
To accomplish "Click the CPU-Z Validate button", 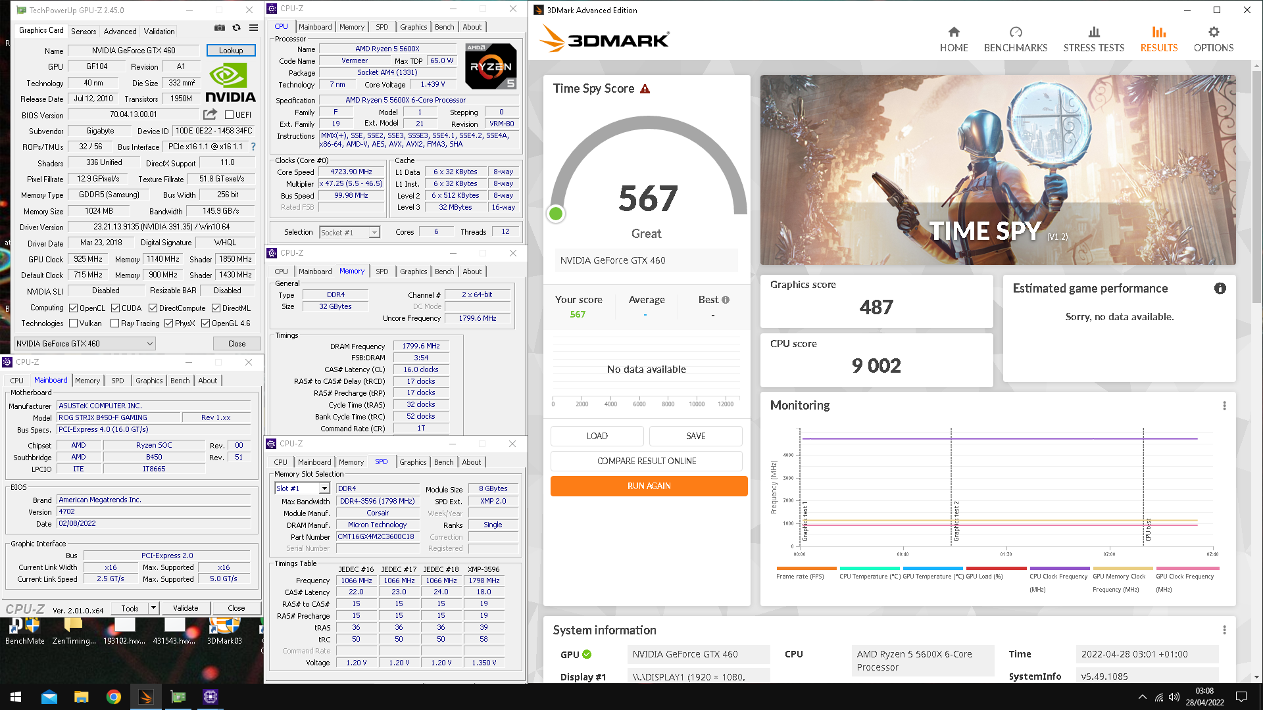I will (186, 608).
